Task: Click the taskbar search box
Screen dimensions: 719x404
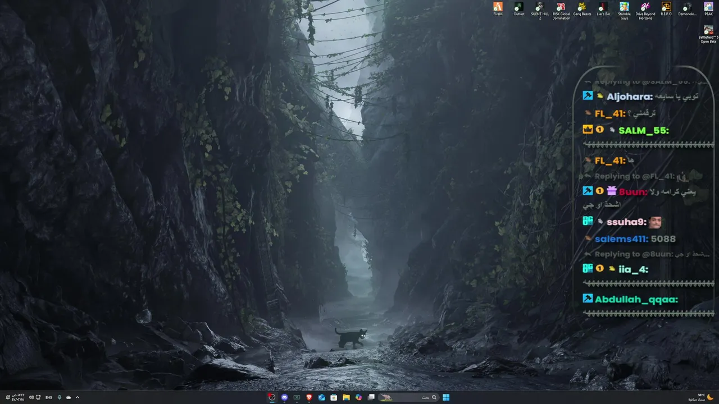Action: 408,397
